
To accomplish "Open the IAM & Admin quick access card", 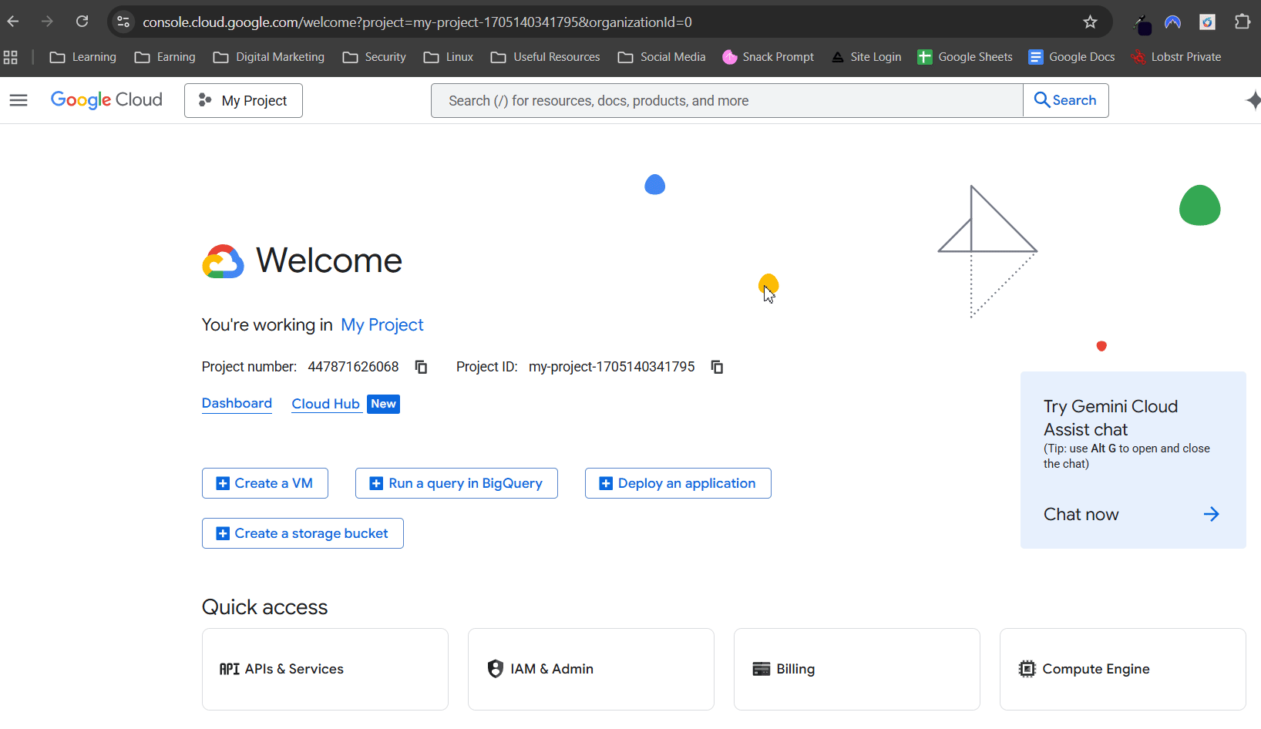I will tap(590, 669).
